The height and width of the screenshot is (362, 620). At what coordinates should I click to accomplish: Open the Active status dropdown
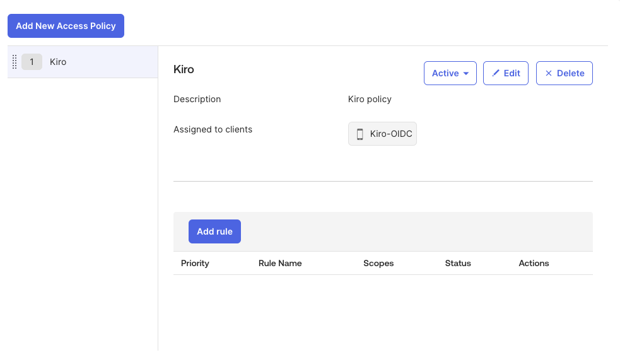pyautogui.click(x=450, y=73)
